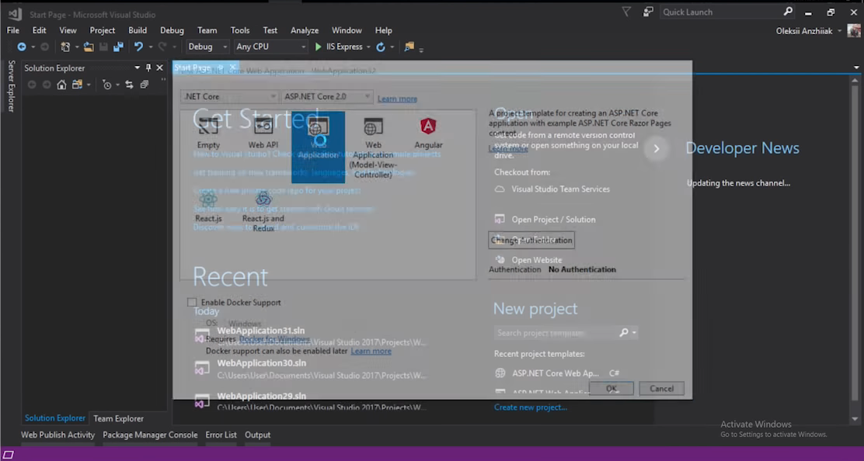Start IIS Express with green play icon
Screen dimensions: 864x461
318,47
